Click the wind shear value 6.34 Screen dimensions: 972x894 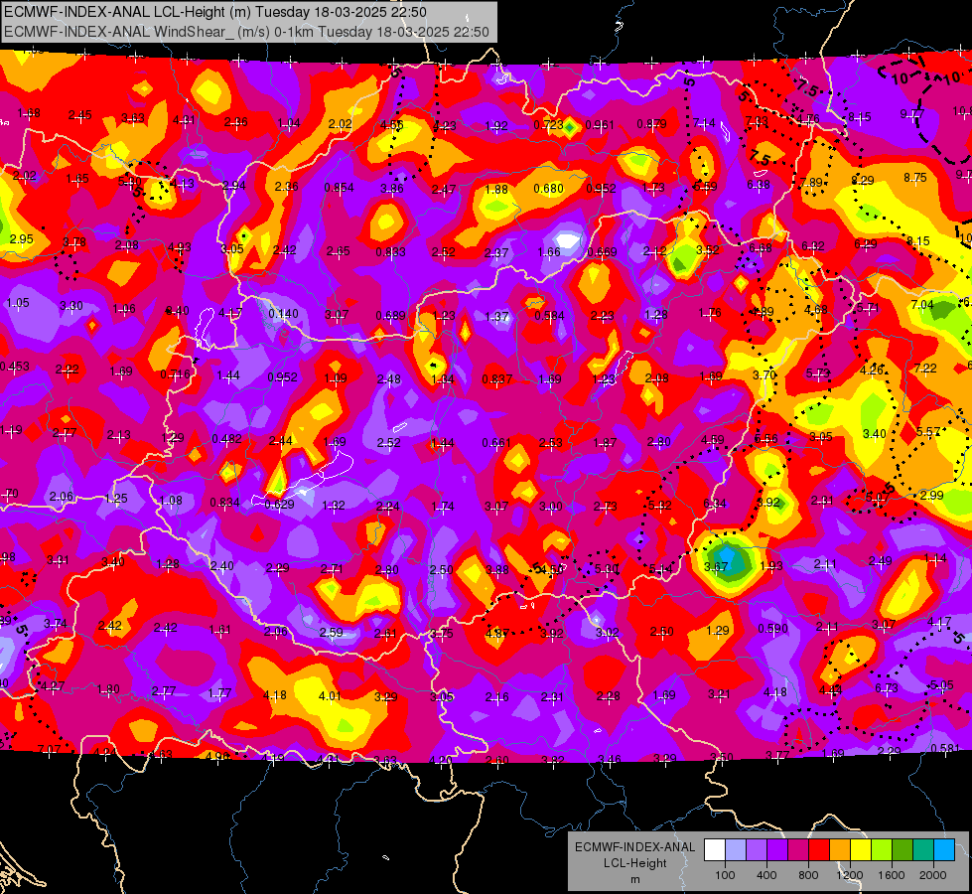[x=715, y=504]
